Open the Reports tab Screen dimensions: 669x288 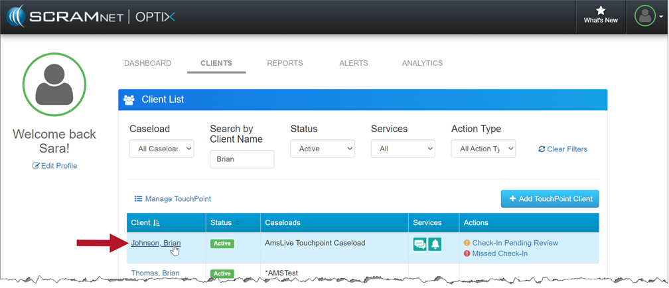pos(285,63)
